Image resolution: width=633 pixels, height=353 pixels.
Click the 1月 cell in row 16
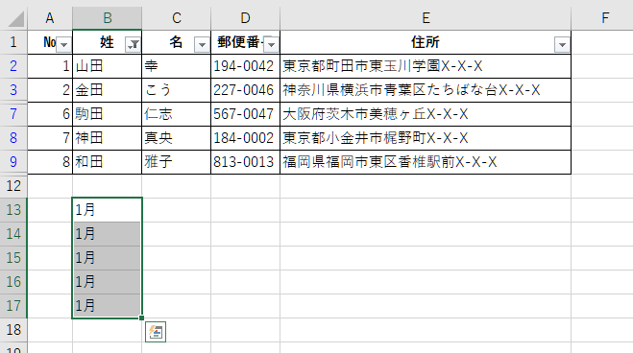point(107,282)
